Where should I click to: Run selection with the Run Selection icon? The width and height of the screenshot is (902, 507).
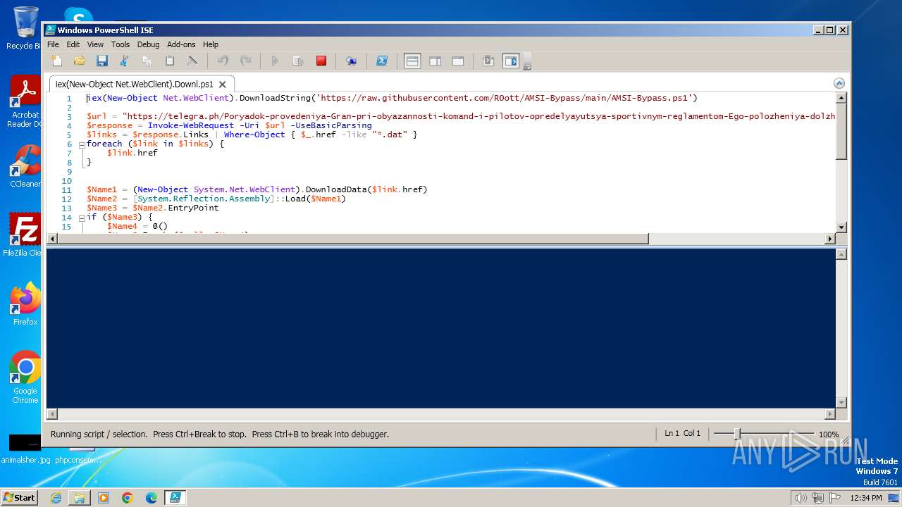click(x=297, y=61)
